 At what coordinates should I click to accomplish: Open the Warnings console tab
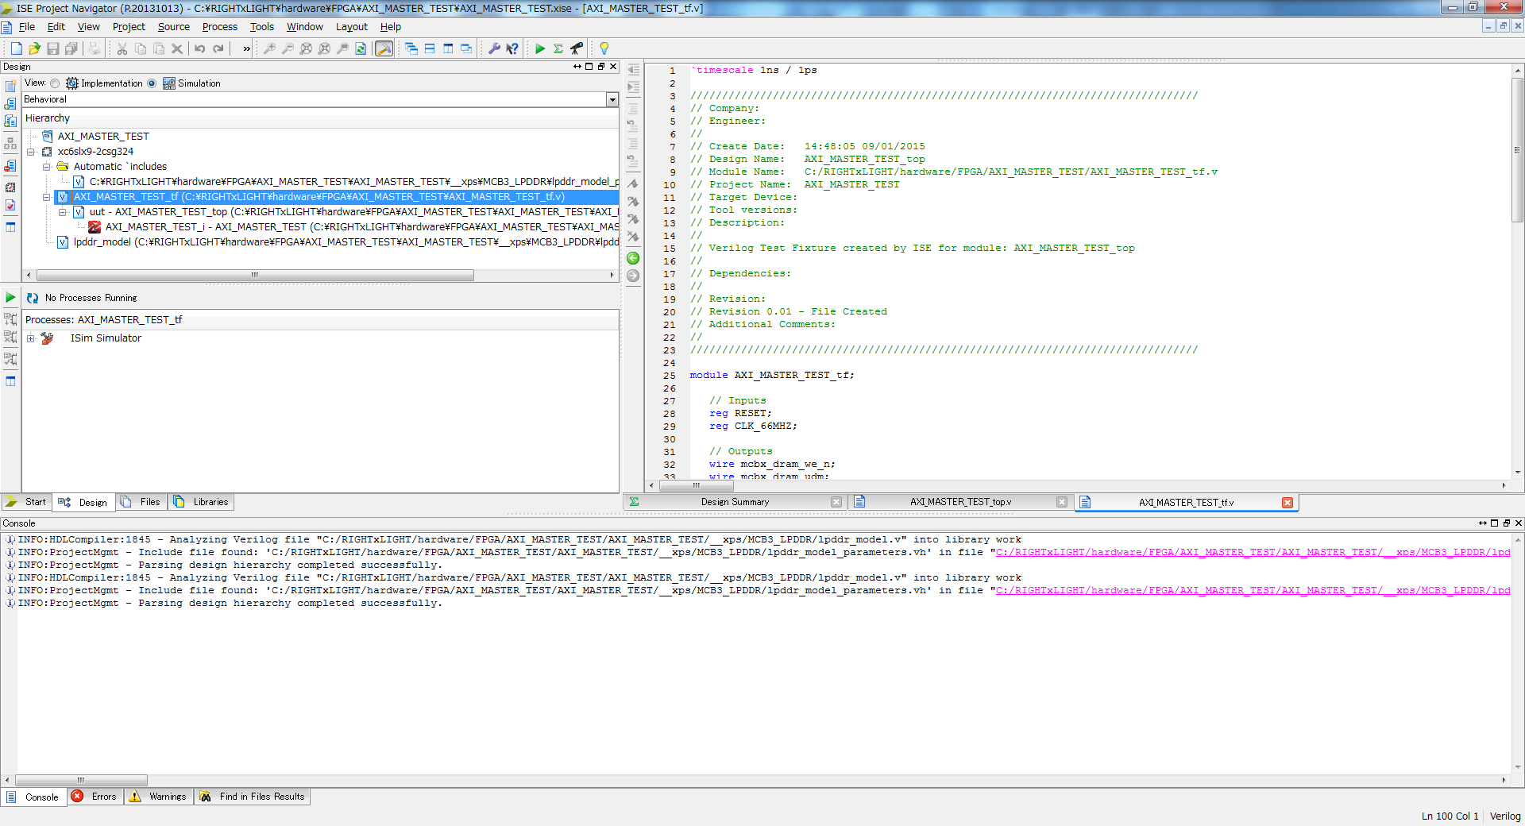(159, 797)
